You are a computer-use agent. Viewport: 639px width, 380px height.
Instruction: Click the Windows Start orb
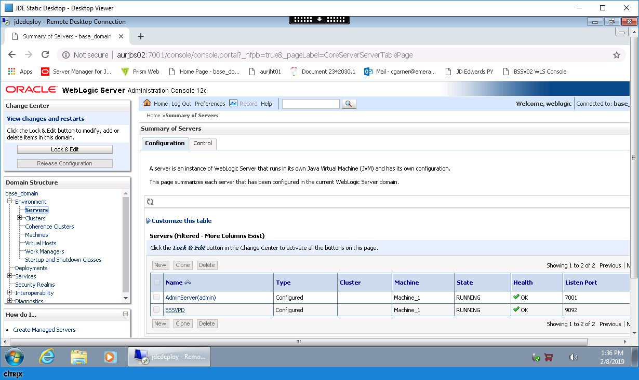pos(15,357)
